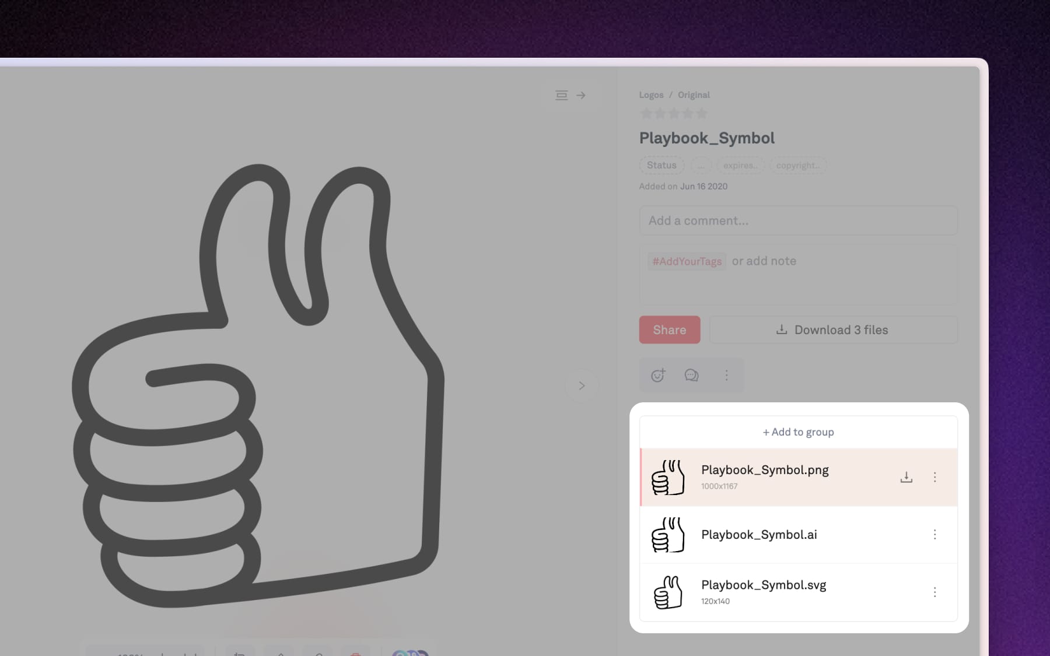Download the Playbook_Symbol.png file
The image size is (1050, 656).
coord(906,478)
